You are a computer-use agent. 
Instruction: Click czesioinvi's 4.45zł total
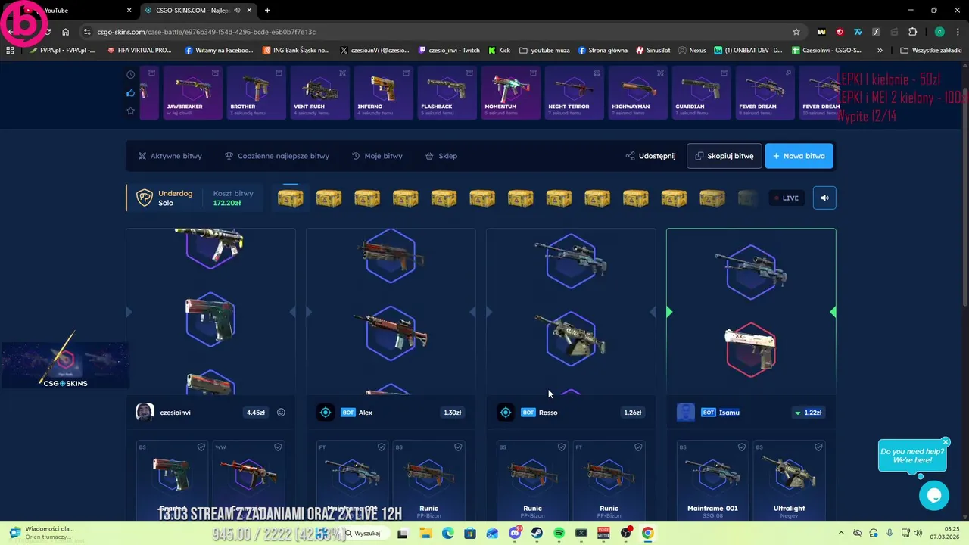coord(255,413)
